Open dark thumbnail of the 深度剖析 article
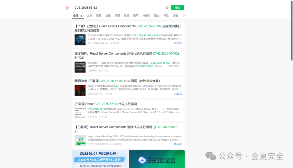The height and width of the screenshot is (168, 293). 80,67
